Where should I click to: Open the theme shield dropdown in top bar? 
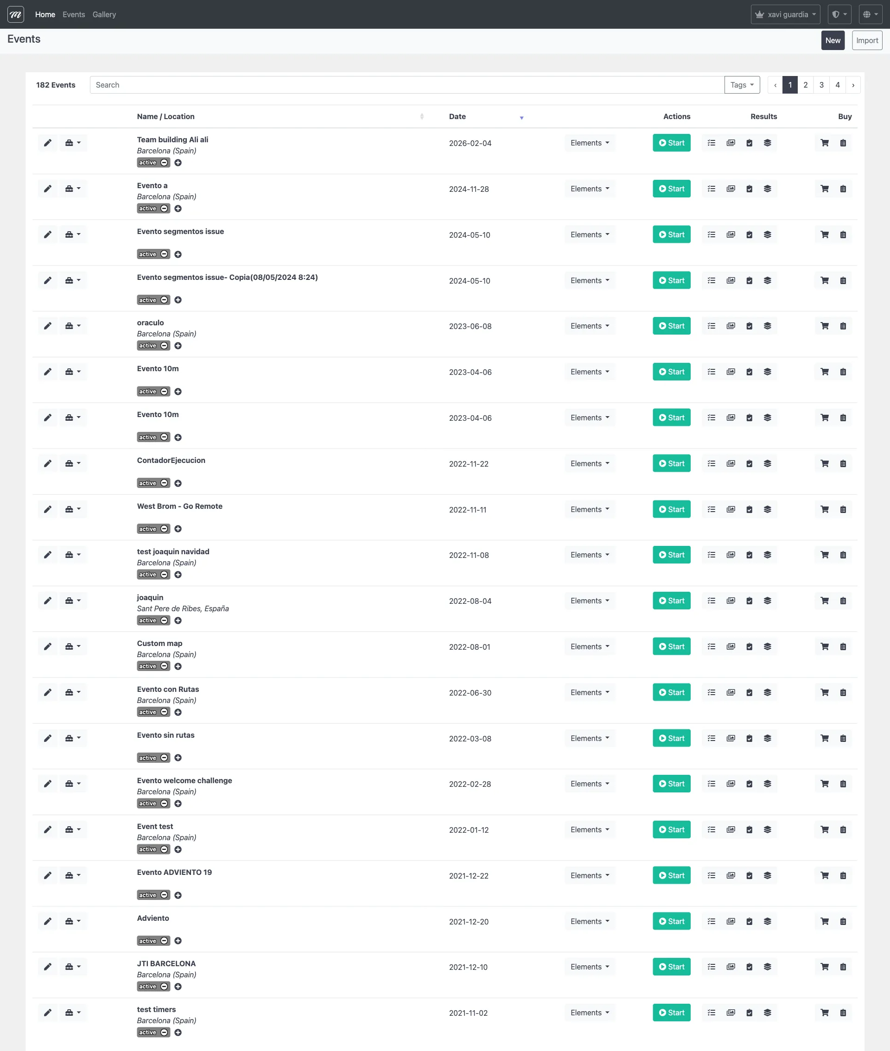(x=839, y=13)
